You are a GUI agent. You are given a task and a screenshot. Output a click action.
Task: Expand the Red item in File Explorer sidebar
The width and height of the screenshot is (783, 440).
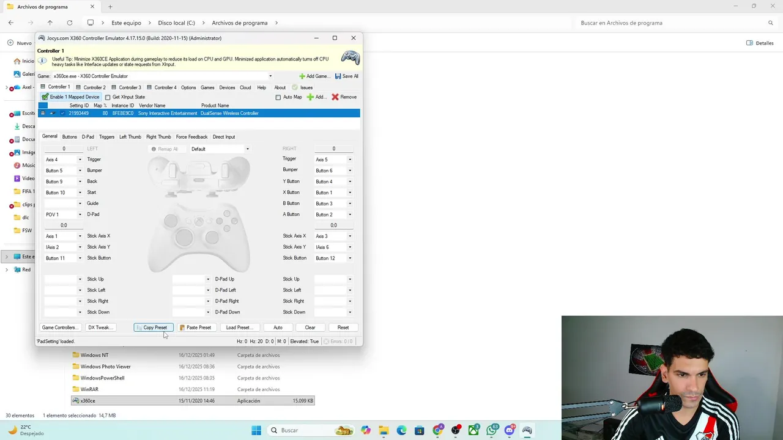7,269
